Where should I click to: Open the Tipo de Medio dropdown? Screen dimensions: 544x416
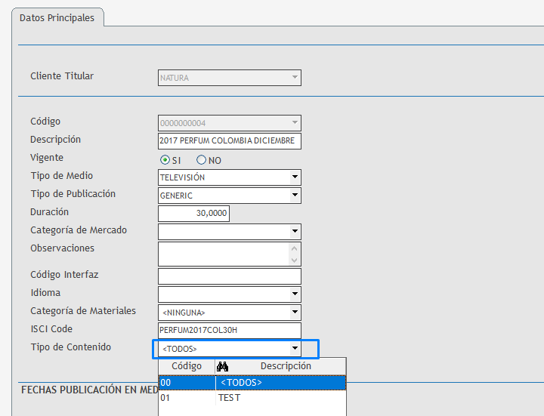pyautogui.click(x=295, y=178)
